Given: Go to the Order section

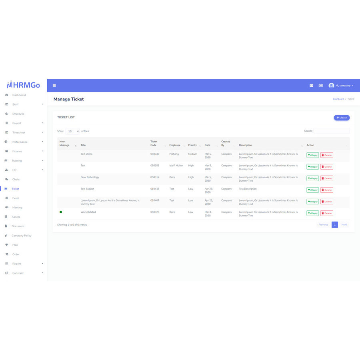Looking at the screenshot, I should [x=14, y=254].
